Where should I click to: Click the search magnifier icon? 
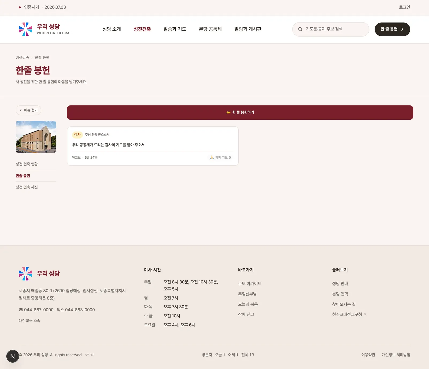point(300,29)
